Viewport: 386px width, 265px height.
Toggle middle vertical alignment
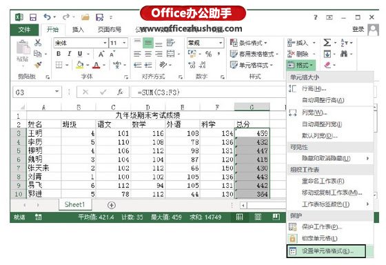pos(148,43)
